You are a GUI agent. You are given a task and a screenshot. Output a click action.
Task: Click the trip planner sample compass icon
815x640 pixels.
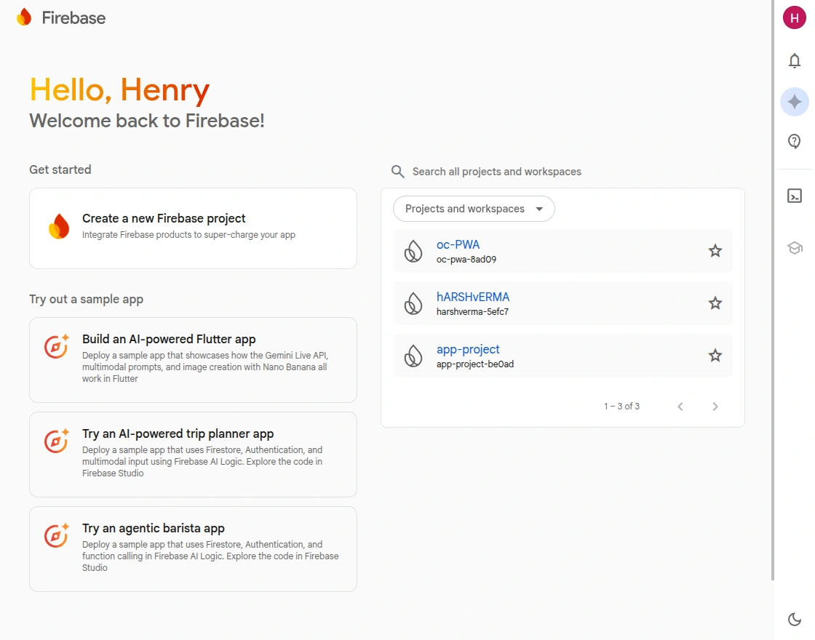pos(57,441)
